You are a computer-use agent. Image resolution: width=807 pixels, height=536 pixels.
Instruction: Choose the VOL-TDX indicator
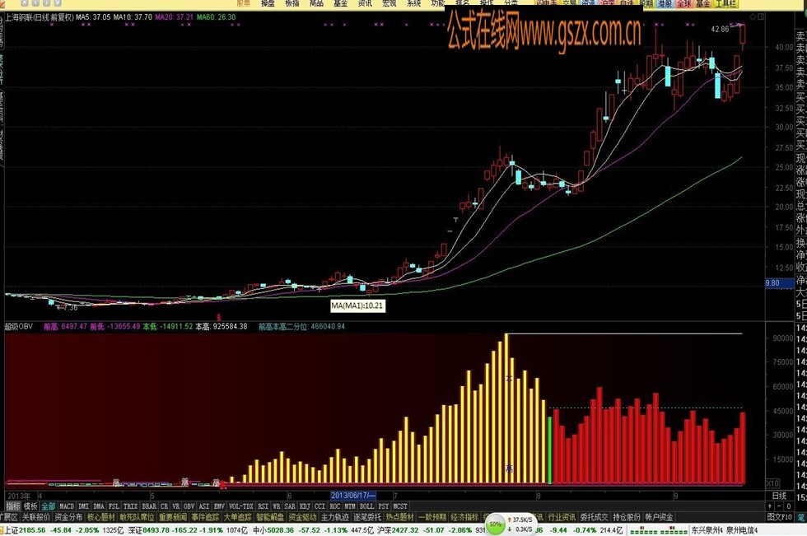(x=240, y=506)
